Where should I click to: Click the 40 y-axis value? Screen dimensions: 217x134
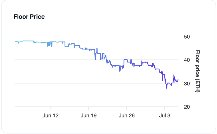(187, 60)
